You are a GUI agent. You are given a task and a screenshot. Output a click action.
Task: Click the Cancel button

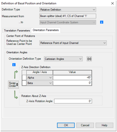85,125
